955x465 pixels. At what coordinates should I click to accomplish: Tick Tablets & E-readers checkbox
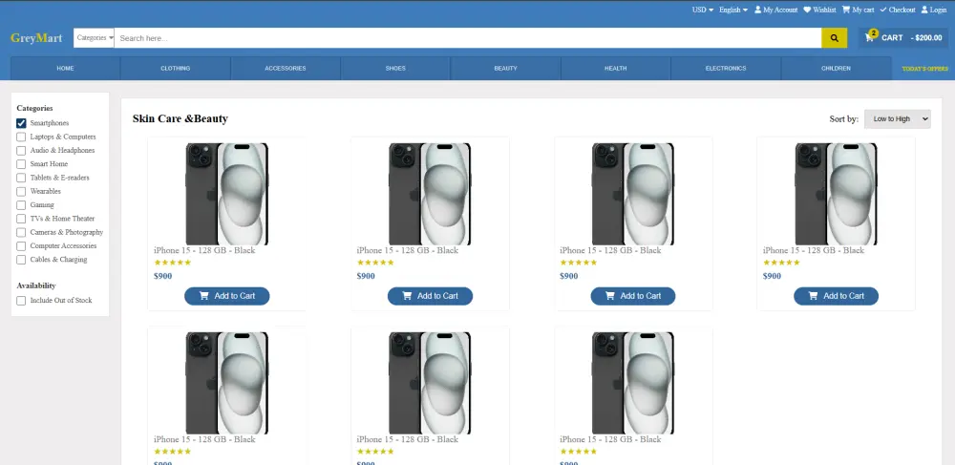click(21, 178)
